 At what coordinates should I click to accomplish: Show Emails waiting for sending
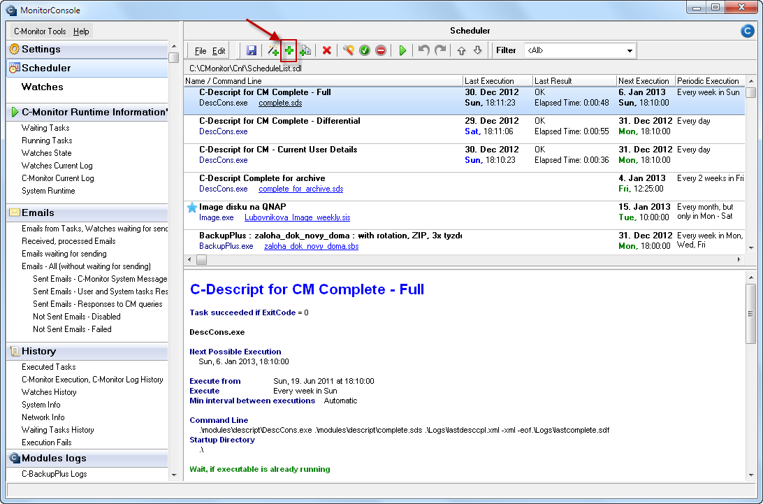[x=64, y=254]
